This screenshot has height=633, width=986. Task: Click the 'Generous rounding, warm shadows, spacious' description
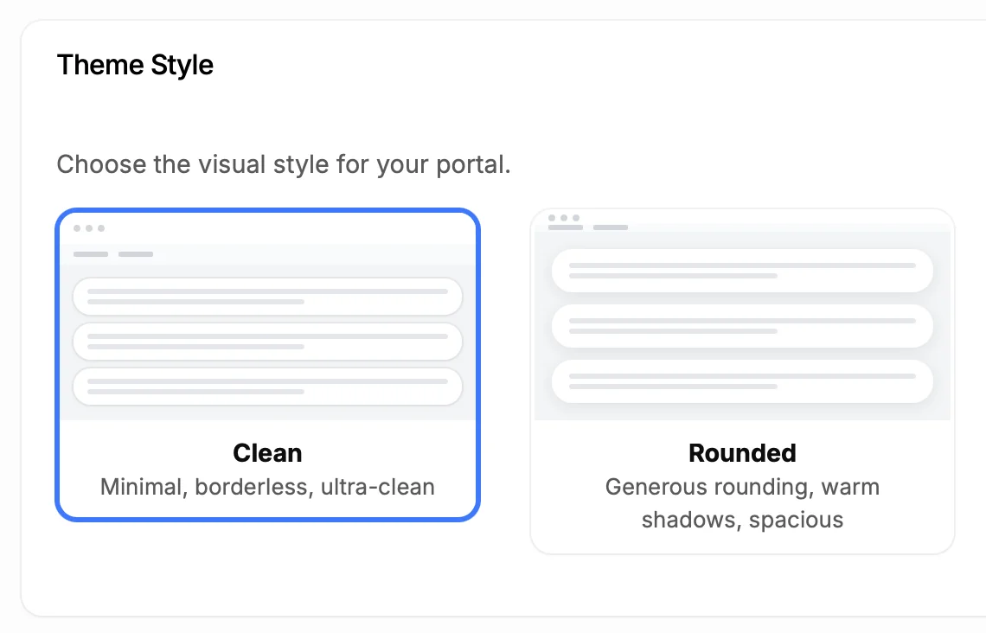point(742,503)
